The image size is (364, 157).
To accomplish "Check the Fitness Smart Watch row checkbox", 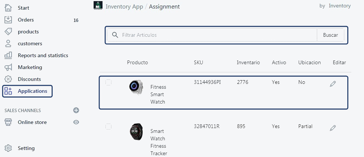I will (108, 82).
